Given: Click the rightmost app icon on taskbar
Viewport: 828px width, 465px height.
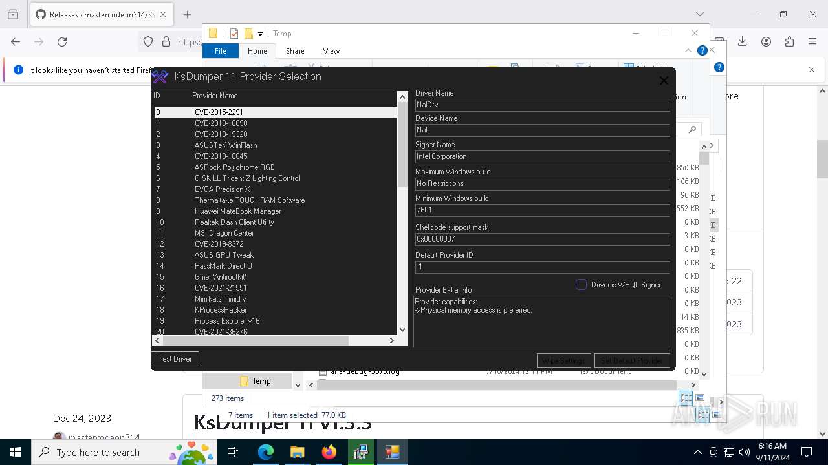Looking at the screenshot, I should pos(392,452).
